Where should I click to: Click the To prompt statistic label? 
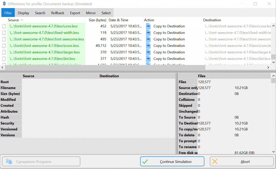point(188,141)
